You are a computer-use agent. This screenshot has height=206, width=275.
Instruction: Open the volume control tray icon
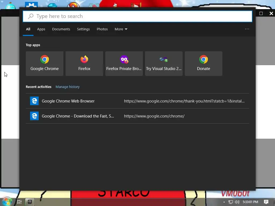coord(237,202)
